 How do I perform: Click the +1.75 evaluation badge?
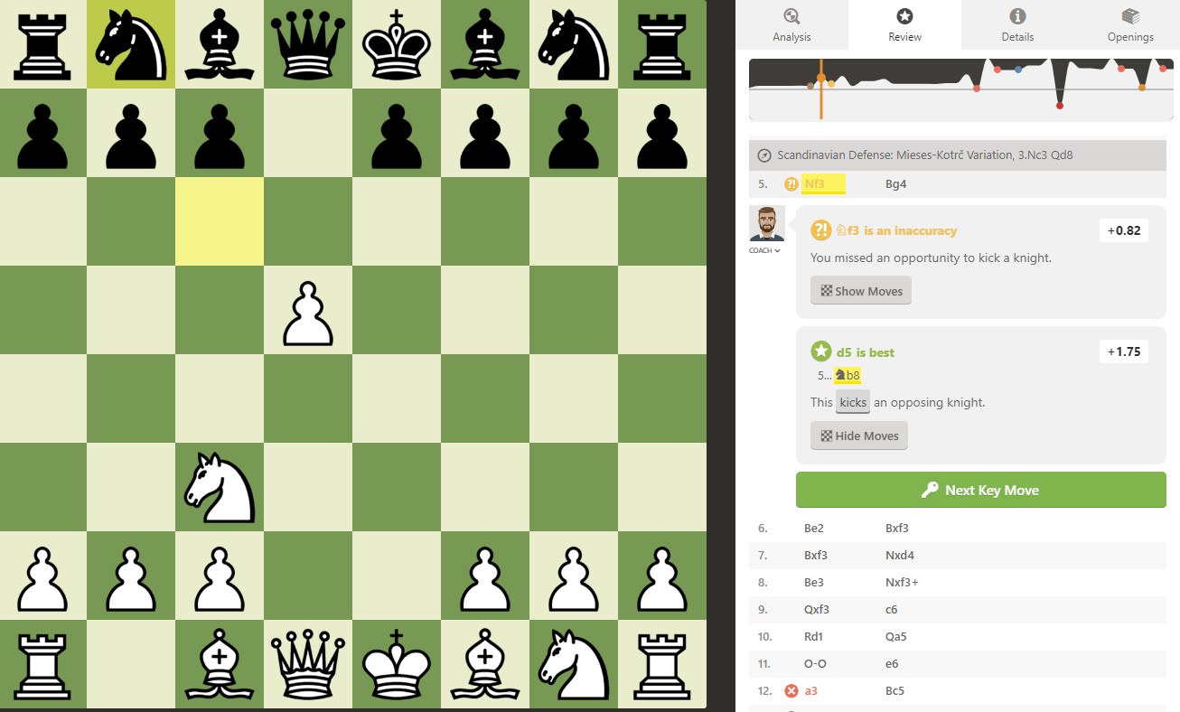(1123, 351)
